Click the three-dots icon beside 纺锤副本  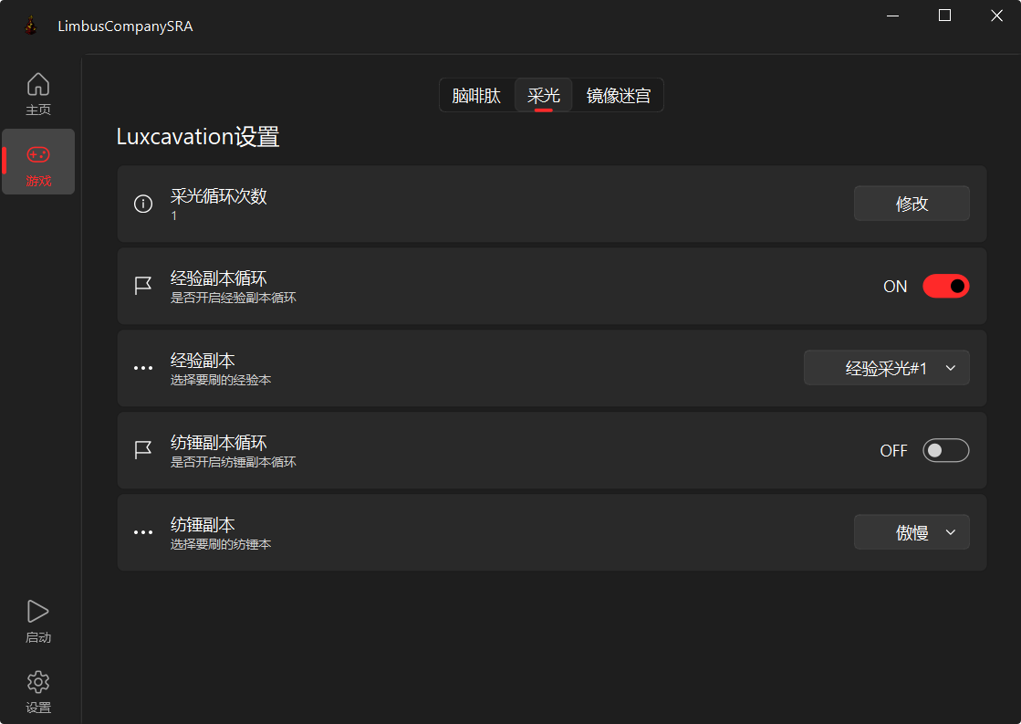click(x=143, y=532)
